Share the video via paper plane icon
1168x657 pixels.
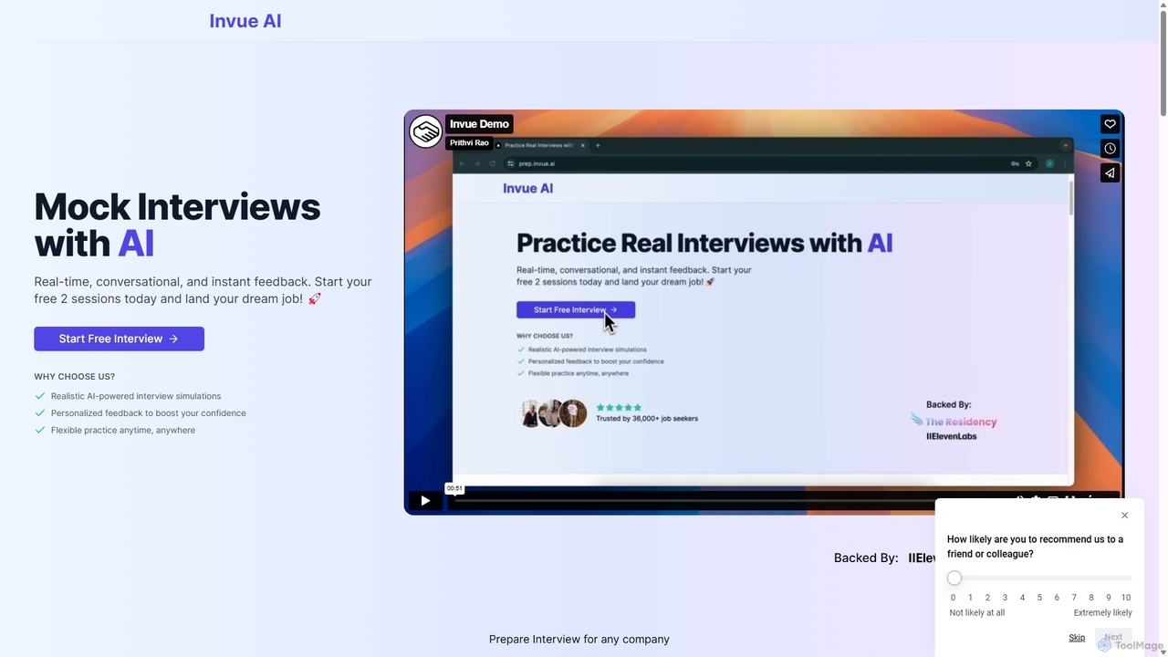(x=1110, y=172)
